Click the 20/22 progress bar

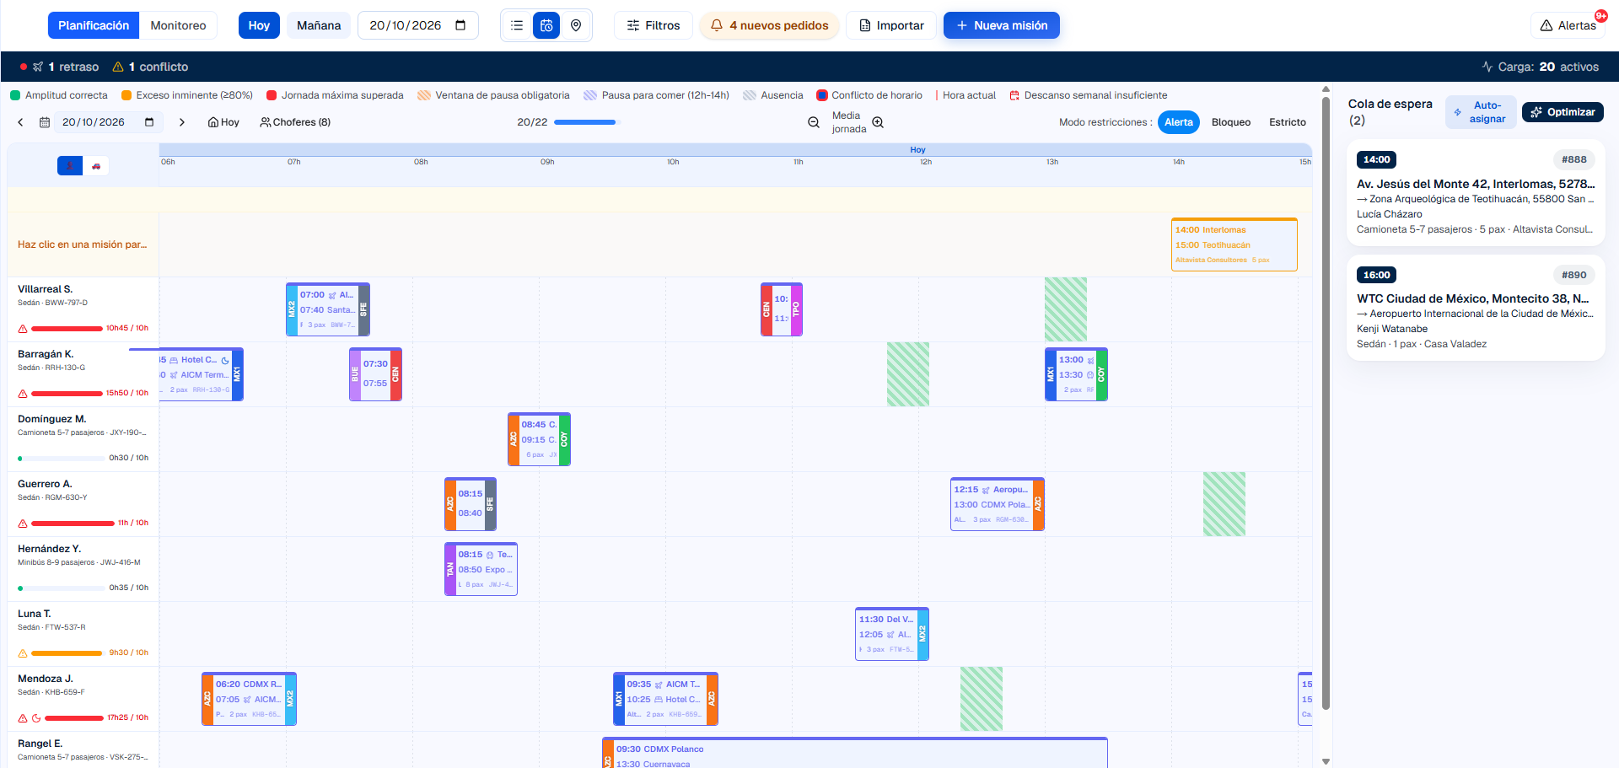point(586,122)
